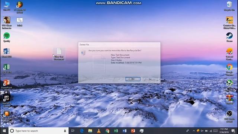
Task: Click the muted volume tray icon
Action: point(202,131)
